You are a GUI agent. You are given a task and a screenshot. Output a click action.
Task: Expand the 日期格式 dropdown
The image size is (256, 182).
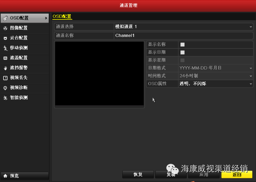(215, 68)
